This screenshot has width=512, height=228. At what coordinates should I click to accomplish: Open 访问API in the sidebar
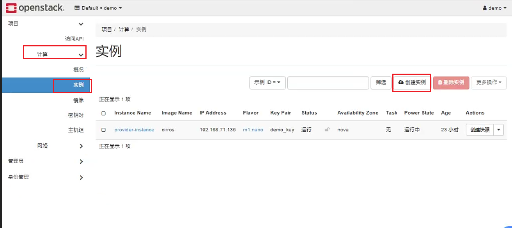[74, 39]
